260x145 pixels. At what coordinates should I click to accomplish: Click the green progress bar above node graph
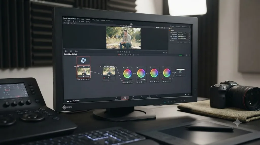coord(181,55)
